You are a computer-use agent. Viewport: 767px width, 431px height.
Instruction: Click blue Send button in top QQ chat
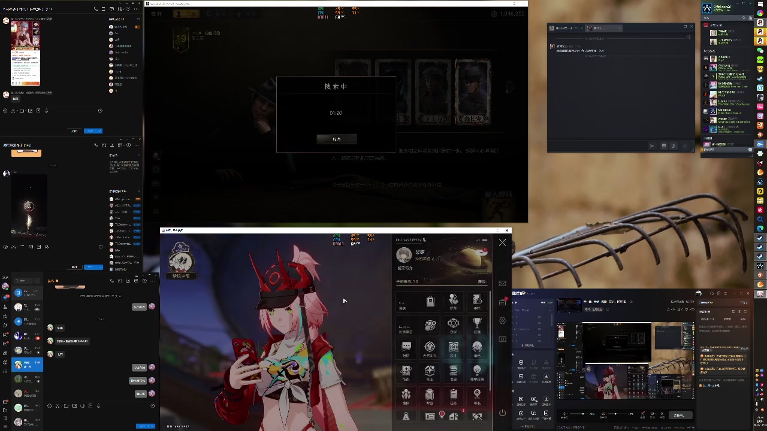90,131
